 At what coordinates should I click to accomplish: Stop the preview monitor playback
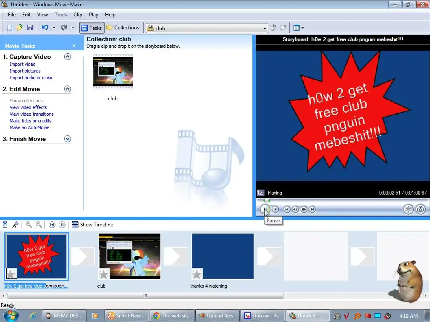(275, 210)
